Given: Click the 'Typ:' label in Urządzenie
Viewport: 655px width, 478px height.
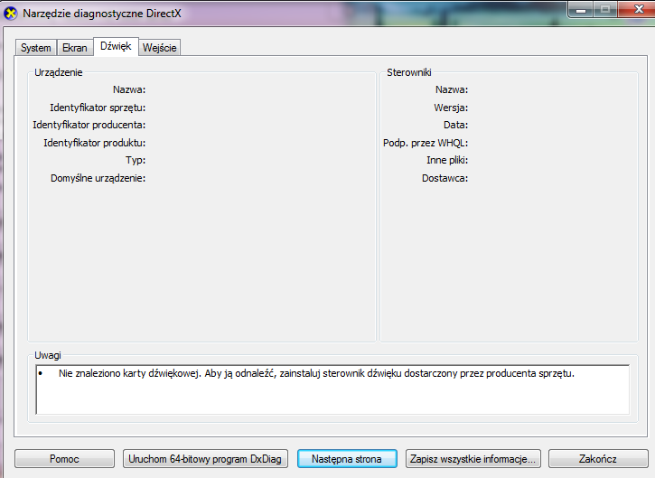Looking at the screenshot, I should coord(136,161).
